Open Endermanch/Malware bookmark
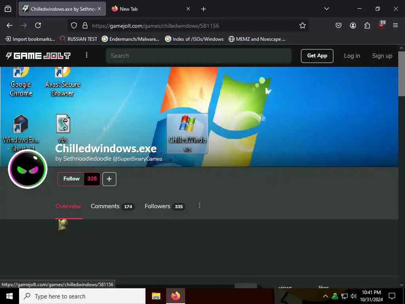405x304 pixels. [131, 39]
